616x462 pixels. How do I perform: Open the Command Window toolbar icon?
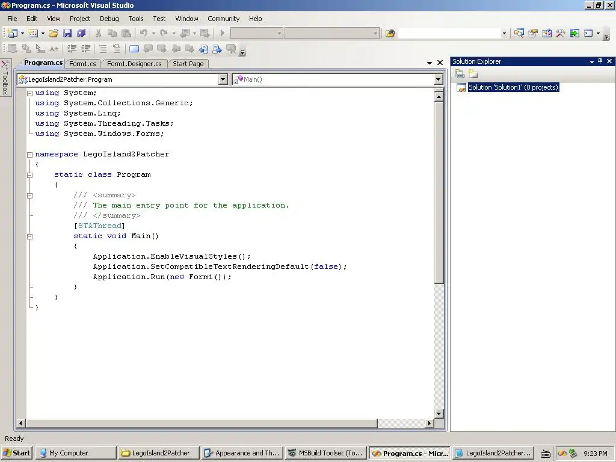(x=588, y=34)
